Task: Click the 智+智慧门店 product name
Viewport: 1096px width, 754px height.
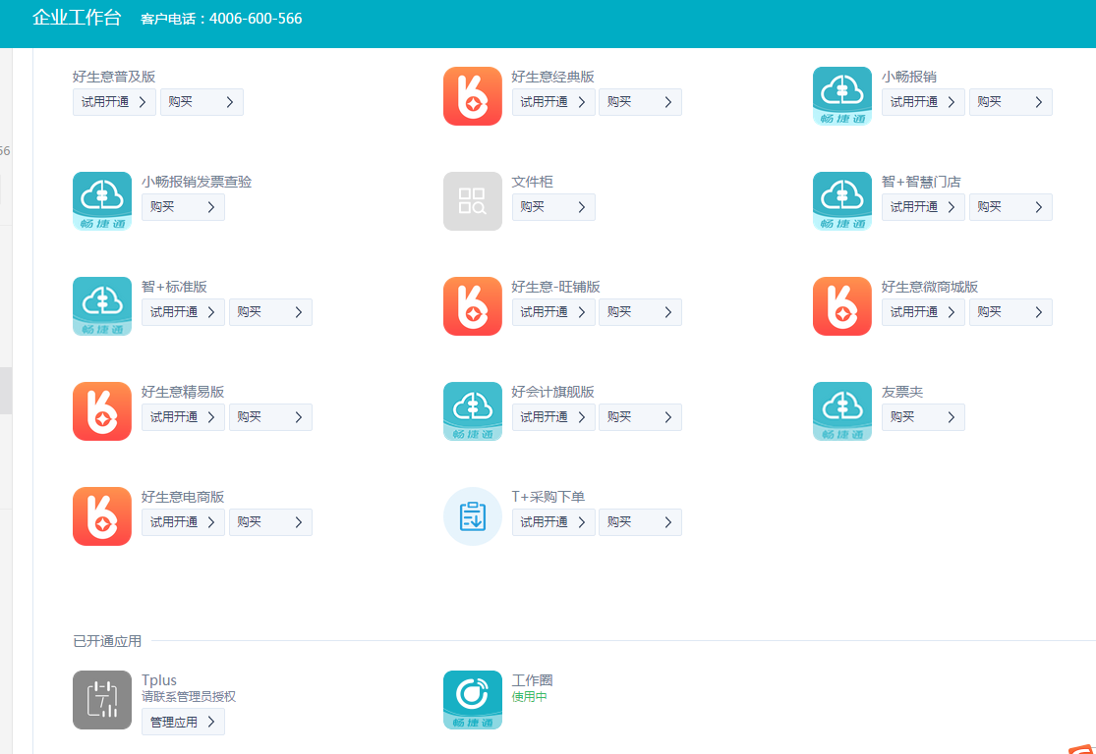Action: click(x=921, y=182)
